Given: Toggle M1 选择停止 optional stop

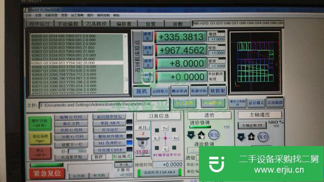Looking at the screenshot, I should 110,143.
